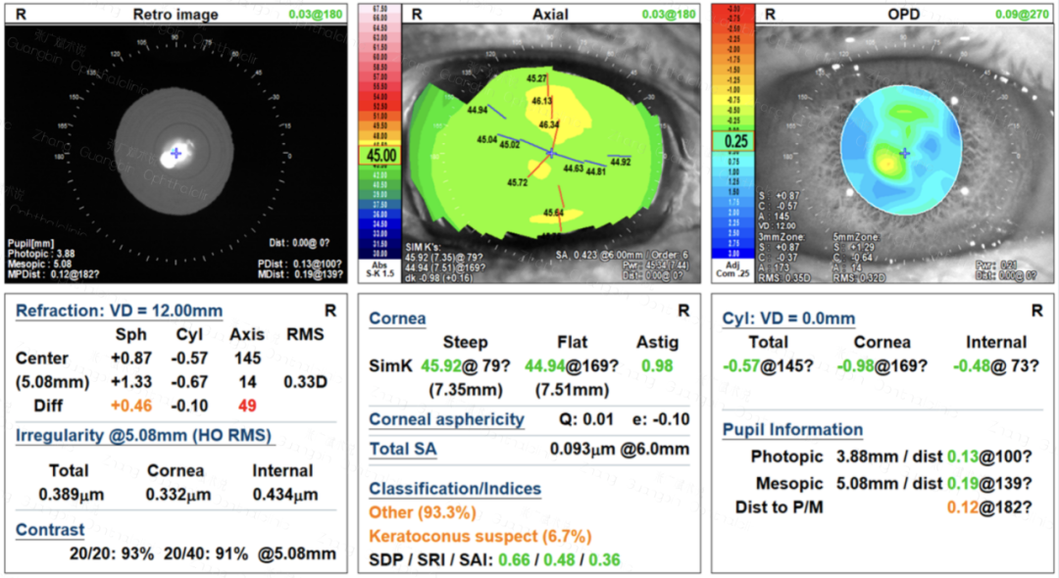Click 'Keratoconus suspect (6.7%)' classification

click(480, 537)
